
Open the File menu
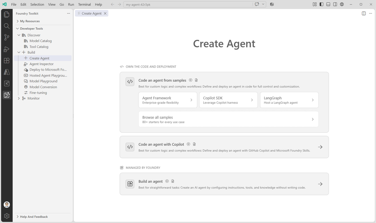pyautogui.click(x=14, y=4)
